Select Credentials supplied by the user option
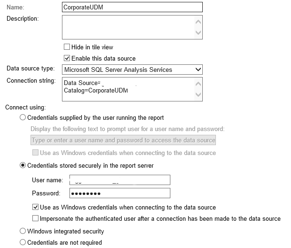291x248 pixels. (23, 118)
